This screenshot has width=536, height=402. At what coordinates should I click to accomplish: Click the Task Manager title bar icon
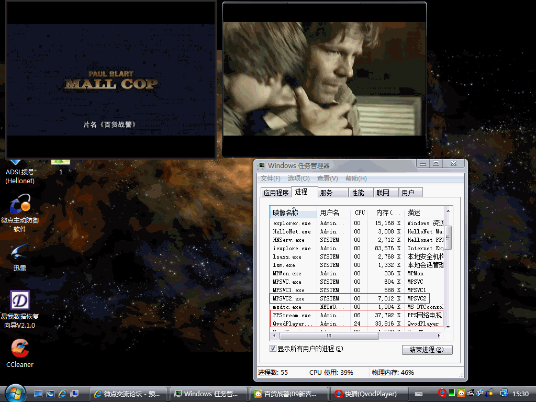262,166
